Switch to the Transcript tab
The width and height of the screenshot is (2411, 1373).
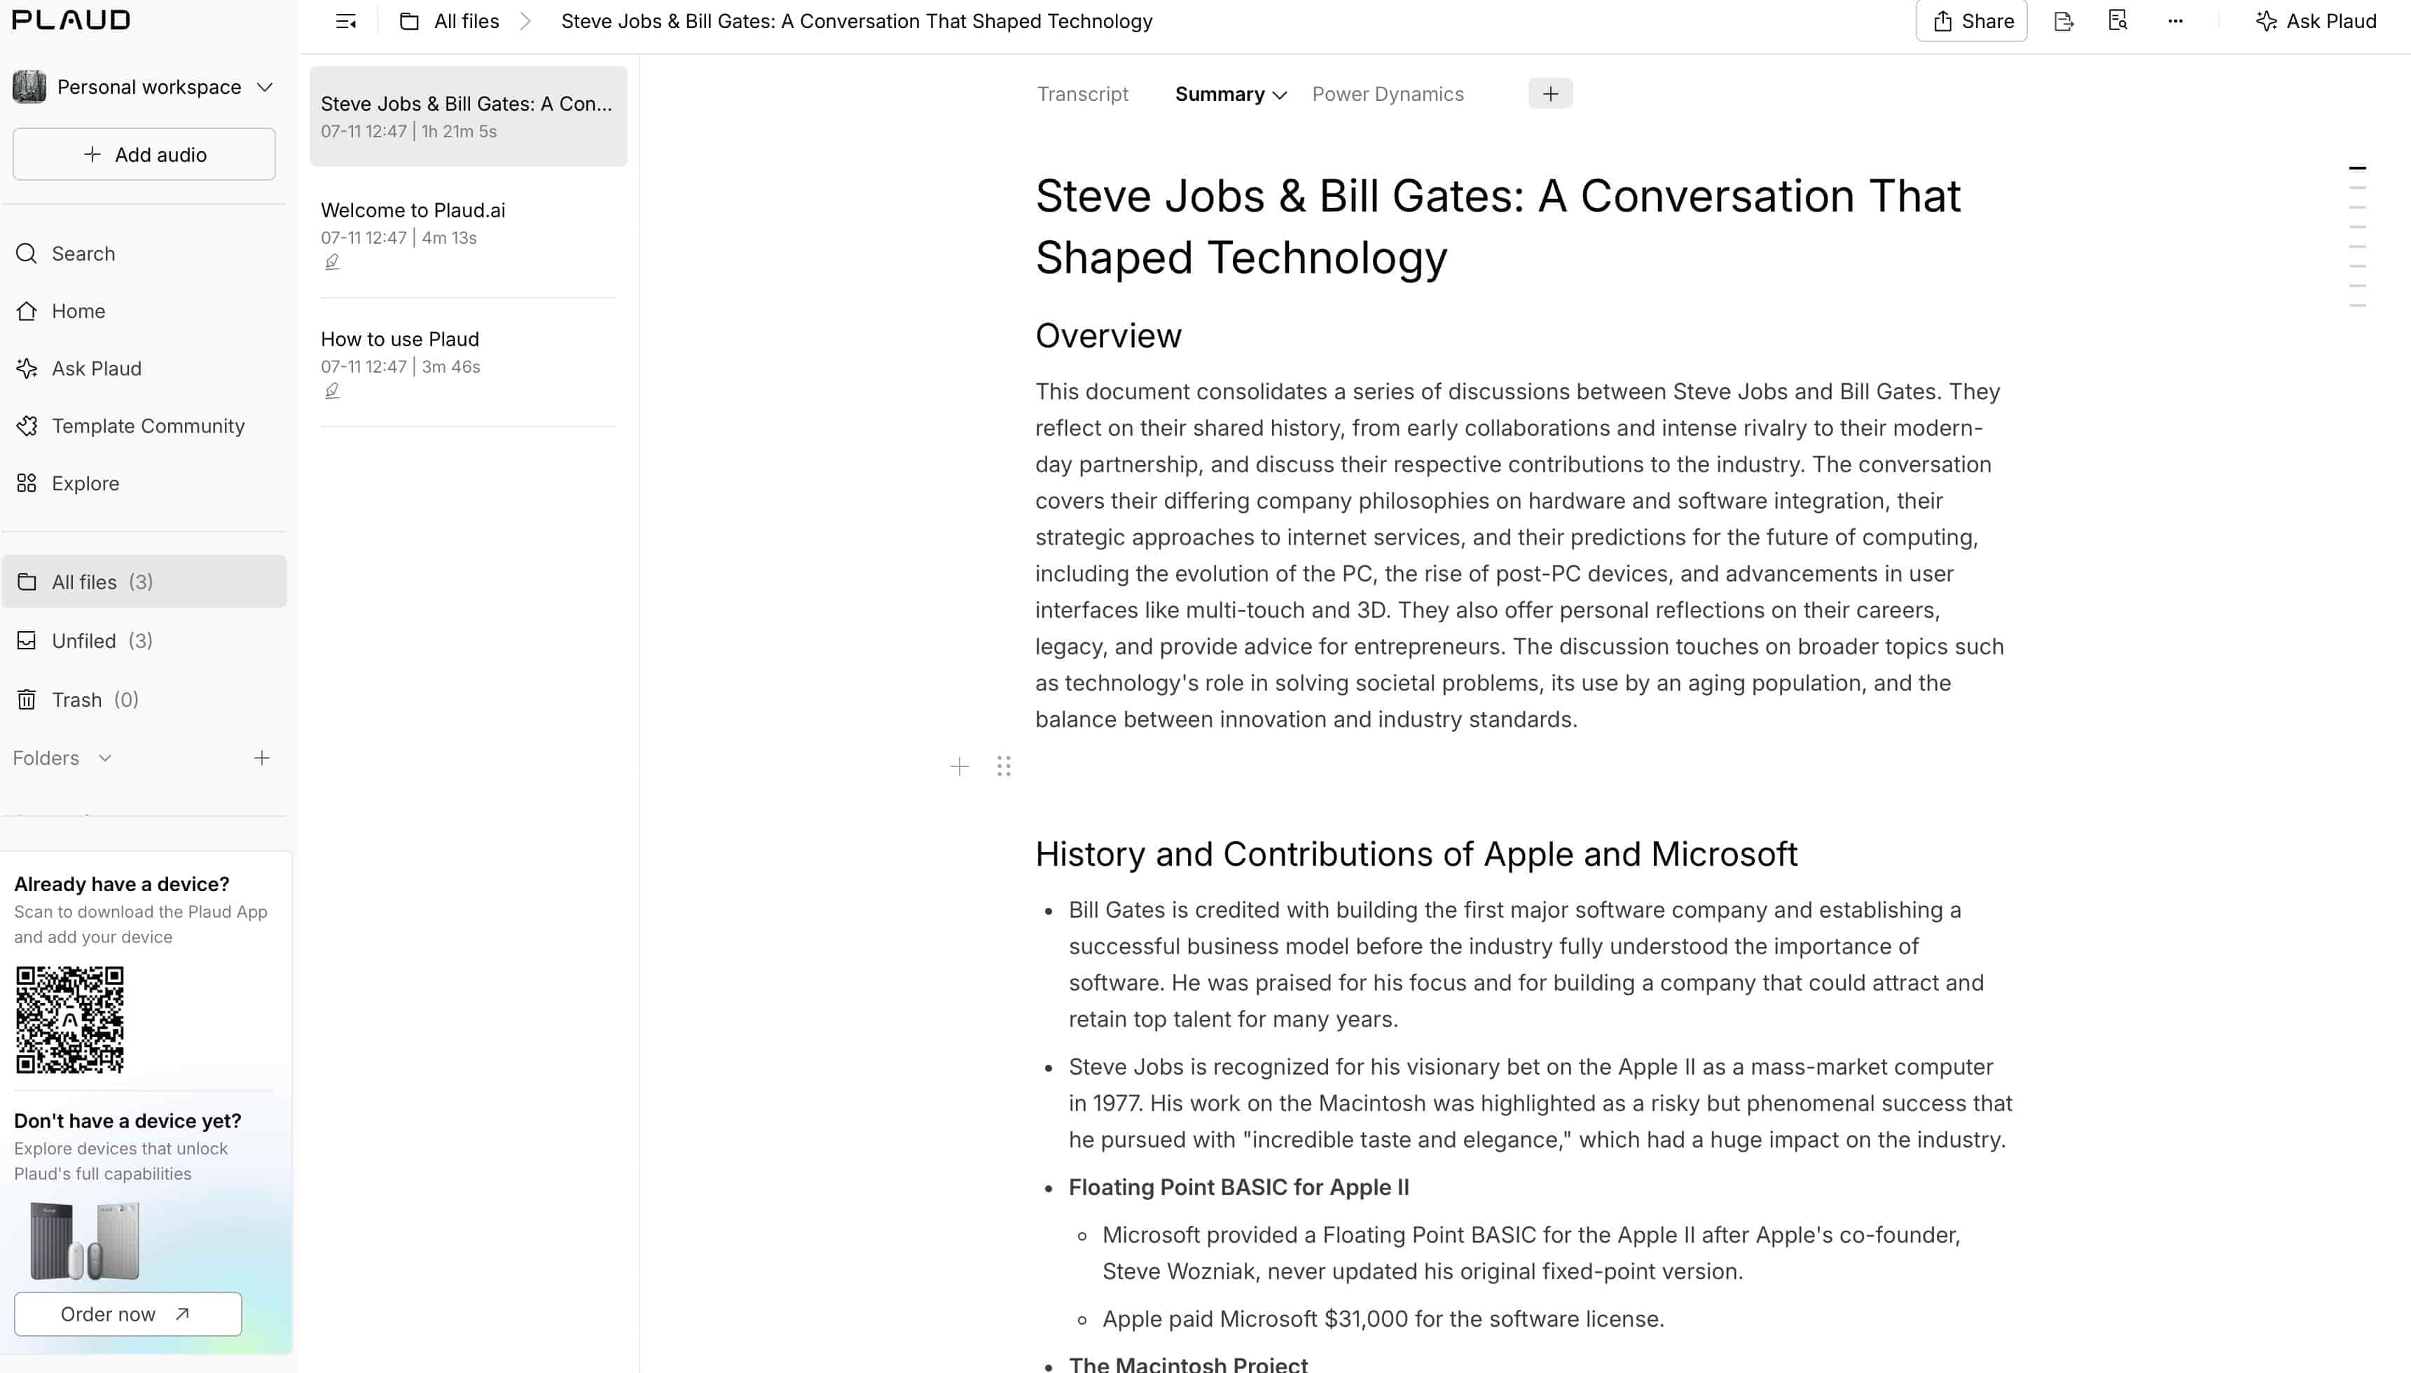click(1082, 93)
